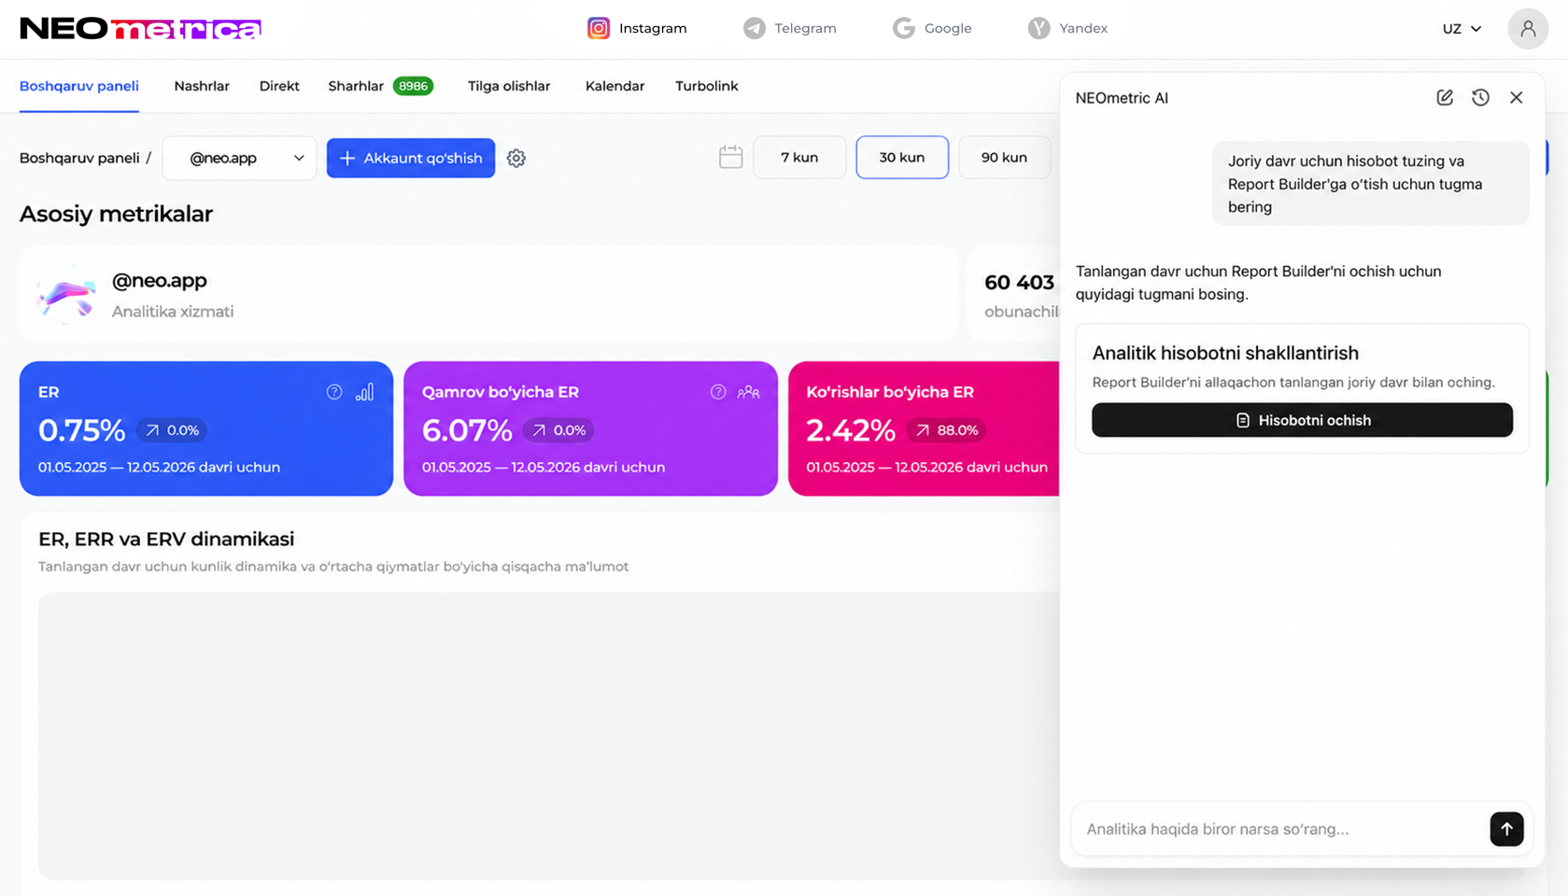Click the Hisobotni ochish button
The image size is (1568, 896).
pyautogui.click(x=1302, y=420)
